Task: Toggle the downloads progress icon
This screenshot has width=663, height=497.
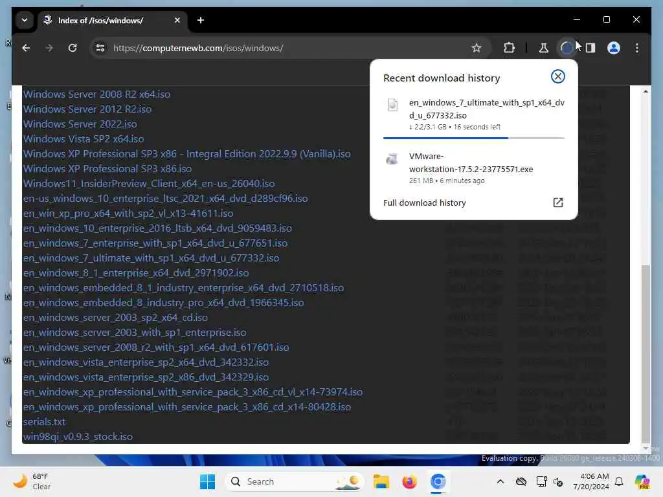Action: click(x=567, y=48)
